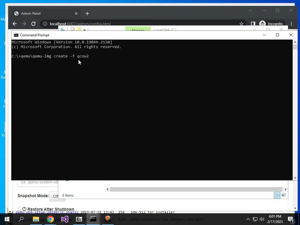The image size is (300, 225).
Task: Select the Manage tab in File Explorer
Action: [x=138, y=29]
